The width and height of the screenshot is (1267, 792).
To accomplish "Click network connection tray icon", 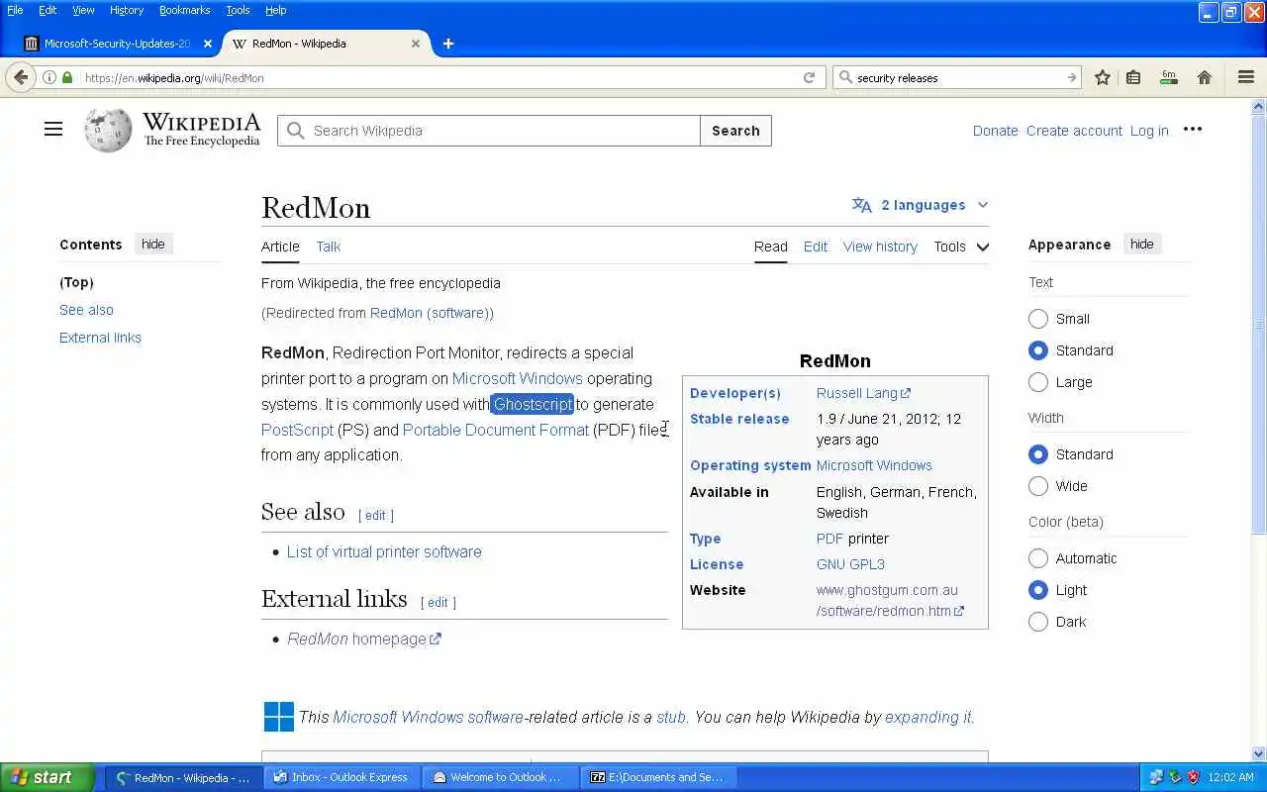I will click(1156, 777).
